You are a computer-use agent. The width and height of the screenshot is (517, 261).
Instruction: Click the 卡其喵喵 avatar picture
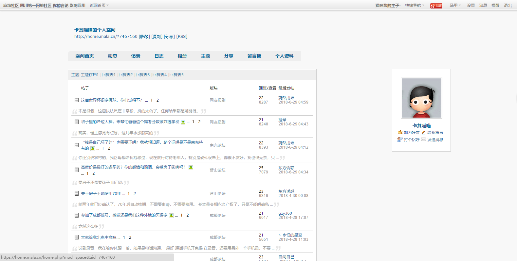[421, 98]
